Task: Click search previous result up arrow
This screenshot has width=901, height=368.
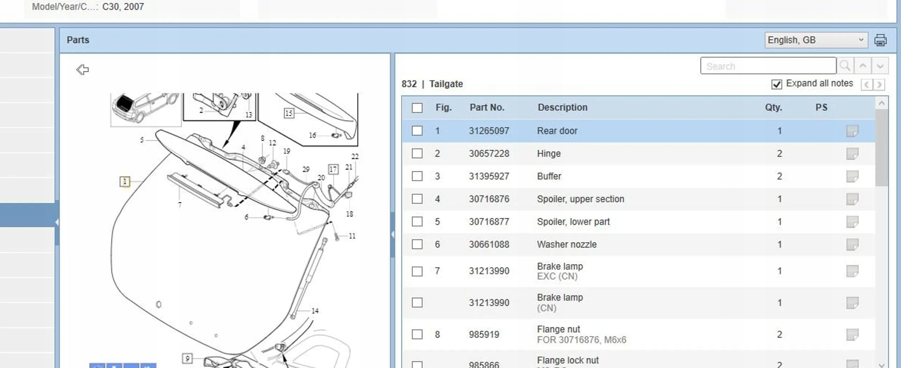Action: coord(863,66)
